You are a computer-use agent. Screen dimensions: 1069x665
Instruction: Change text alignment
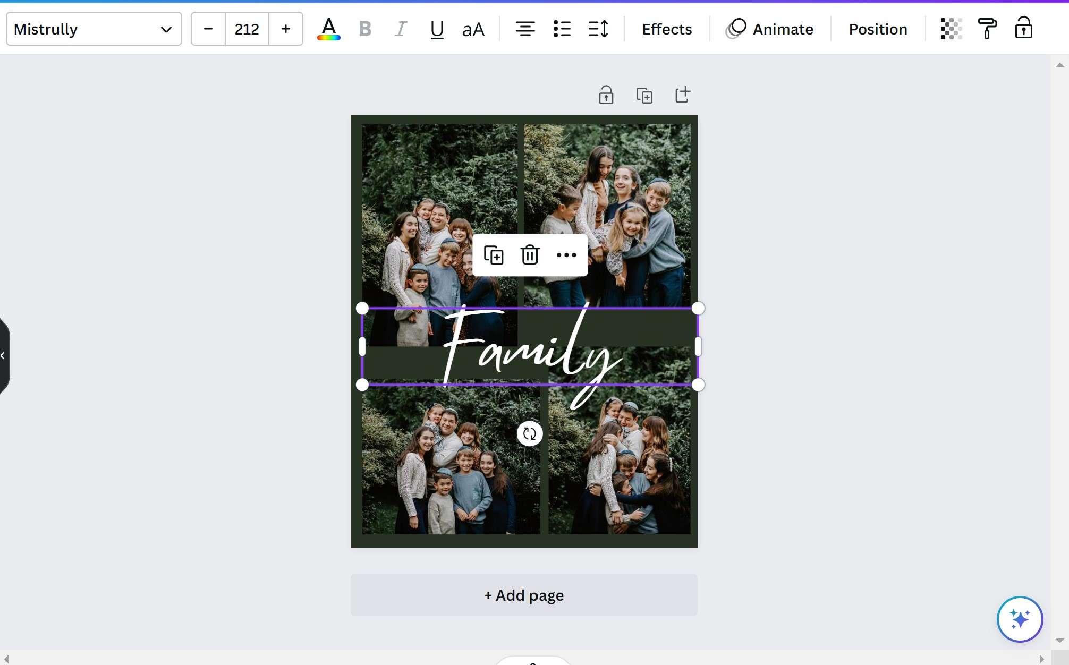click(525, 29)
